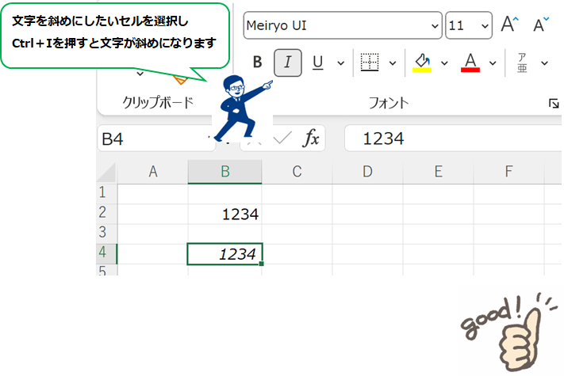Apply yellow fill color bucket
The width and height of the screenshot is (564, 376).
click(422, 63)
